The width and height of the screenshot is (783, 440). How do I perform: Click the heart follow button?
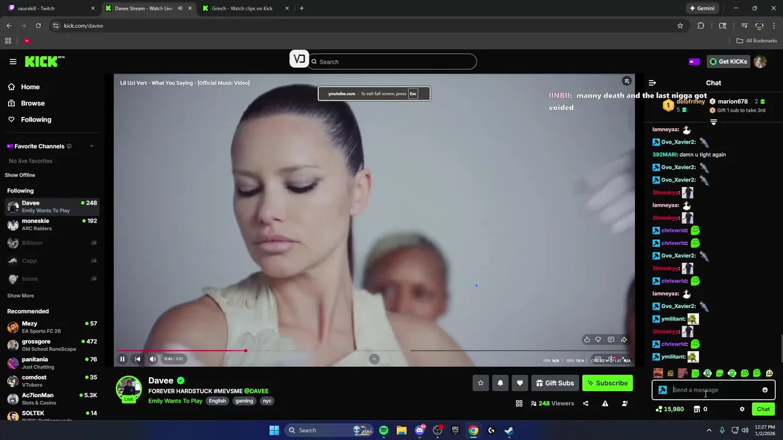coord(520,383)
